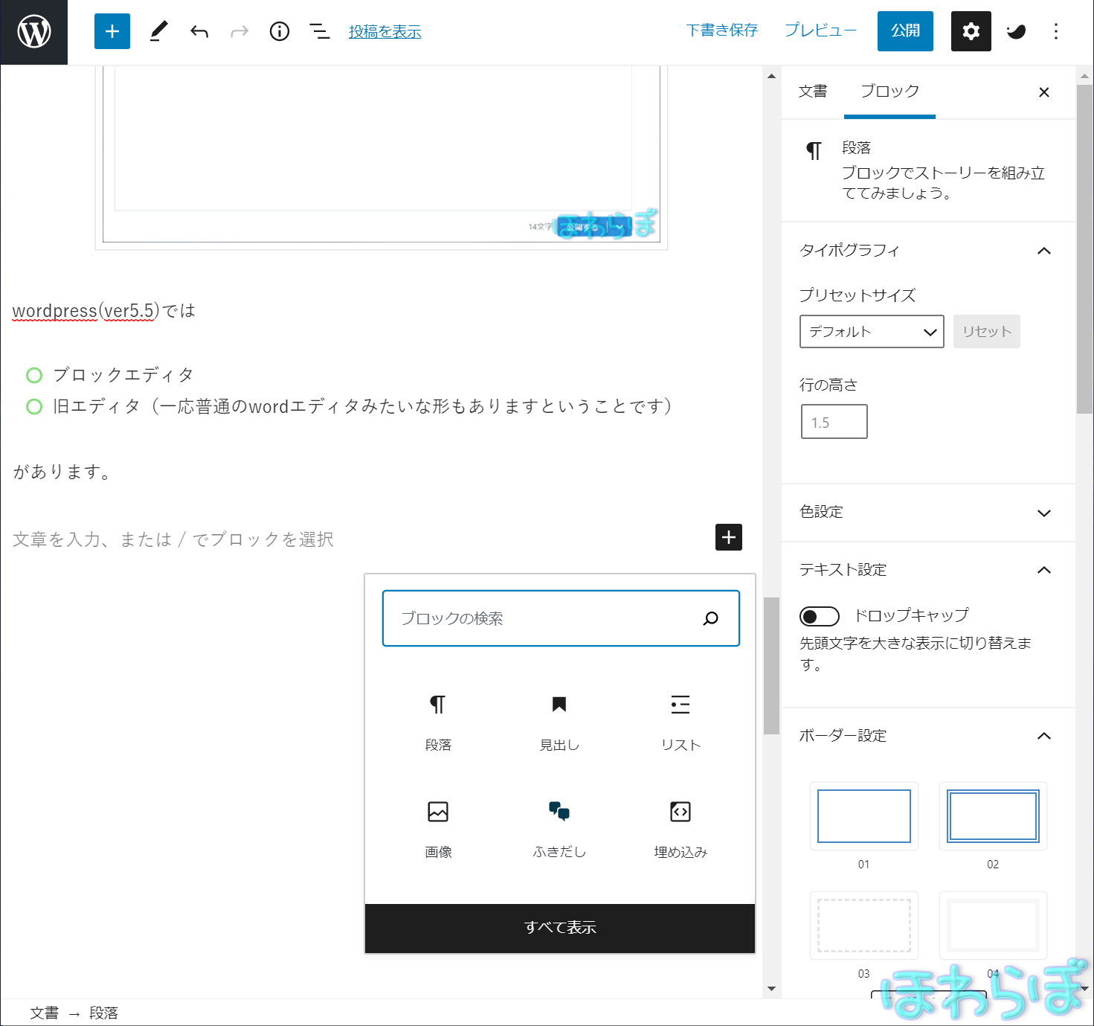Select border style 02 swatch
The height and width of the screenshot is (1026, 1094).
[x=993, y=816]
